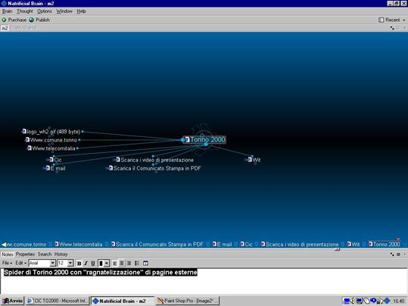Click the Purchase icon button
This screenshot has height=306, width=408.
tap(14, 20)
